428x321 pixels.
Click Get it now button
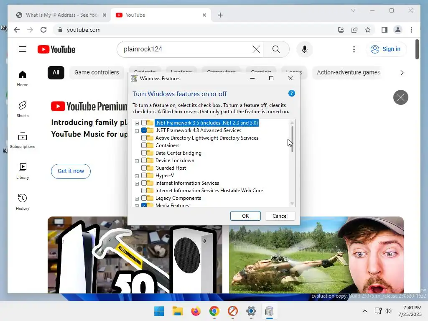[x=71, y=171]
